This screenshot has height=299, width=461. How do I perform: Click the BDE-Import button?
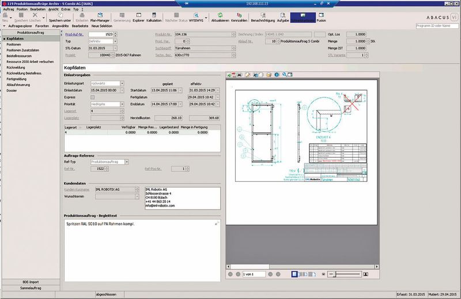point(31,282)
